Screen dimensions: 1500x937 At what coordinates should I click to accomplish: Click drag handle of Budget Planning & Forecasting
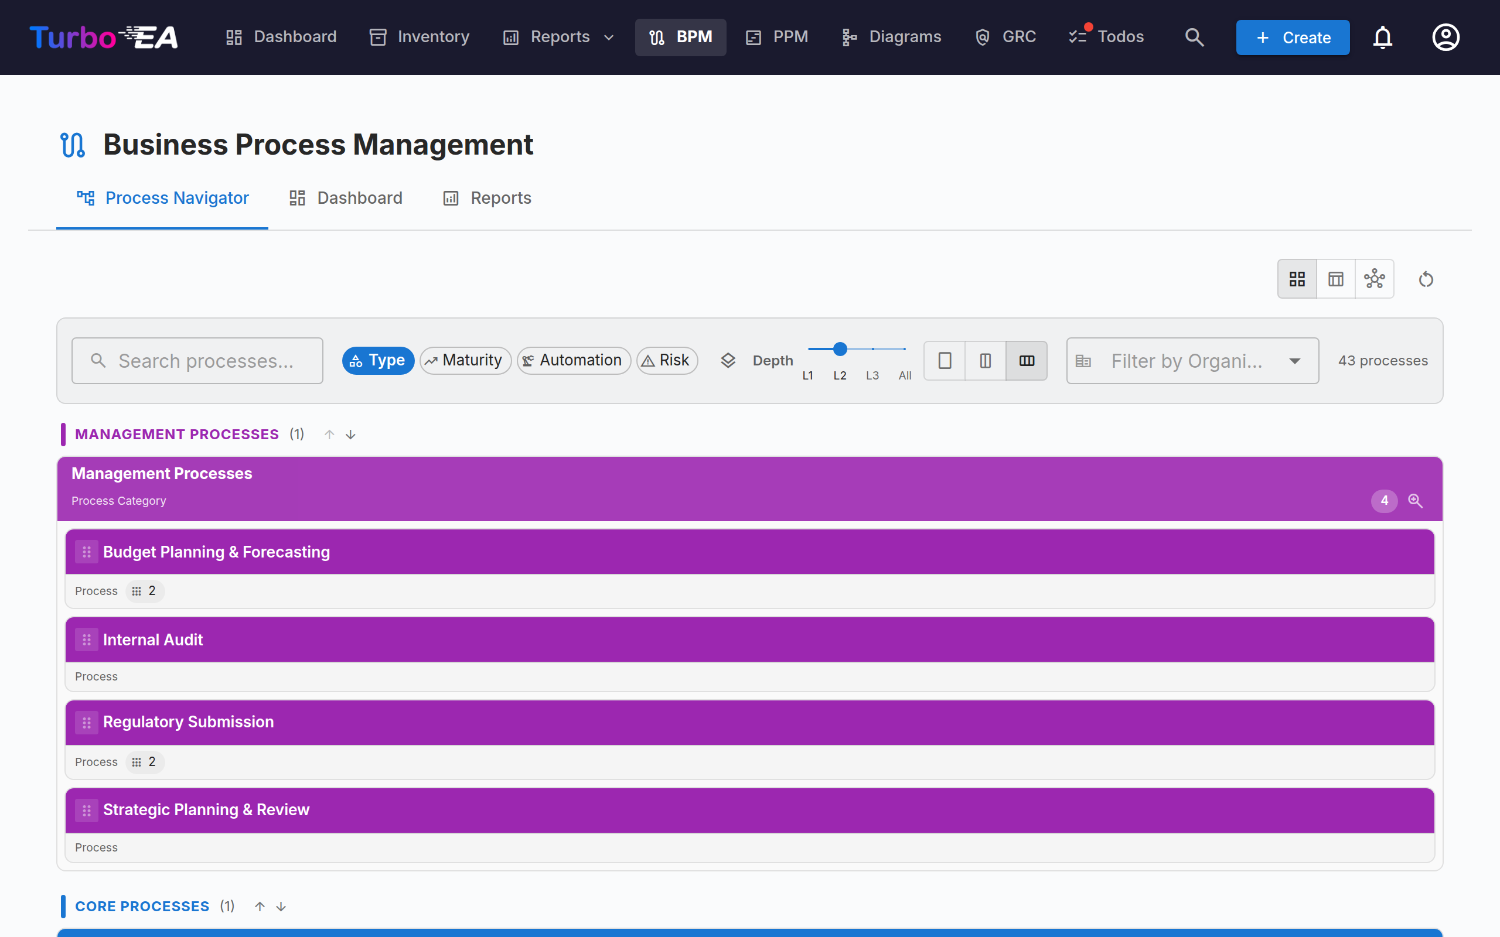[87, 552]
